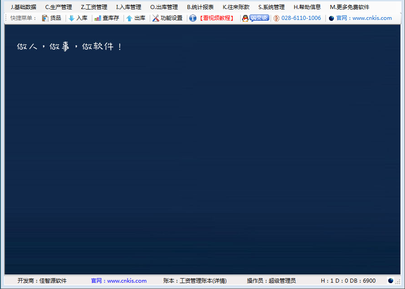This screenshot has height=289, width=405.
Task: Open the B.统计报表 menu
Action: (199, 7)
